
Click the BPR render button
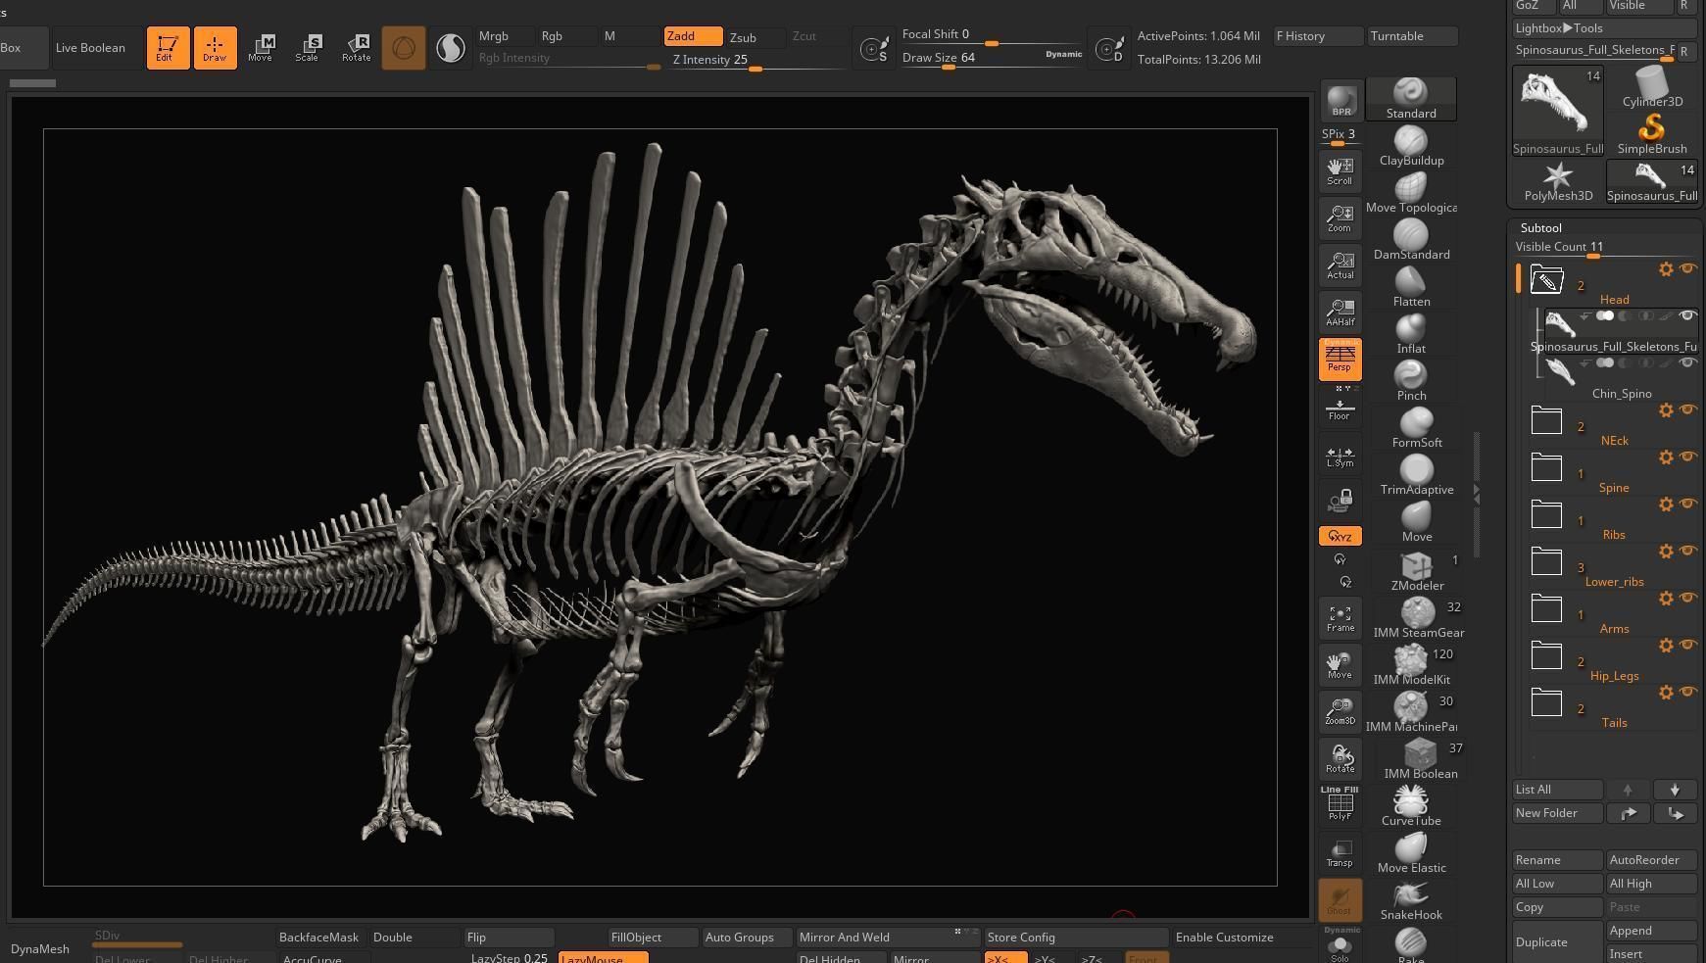(x=1340, y=100)
